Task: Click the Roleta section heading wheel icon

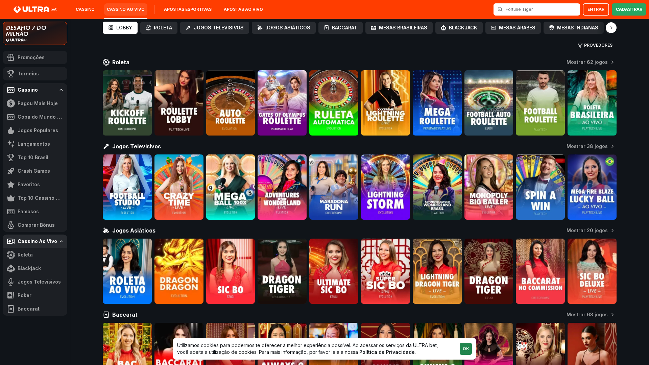Action: (106, 62)
